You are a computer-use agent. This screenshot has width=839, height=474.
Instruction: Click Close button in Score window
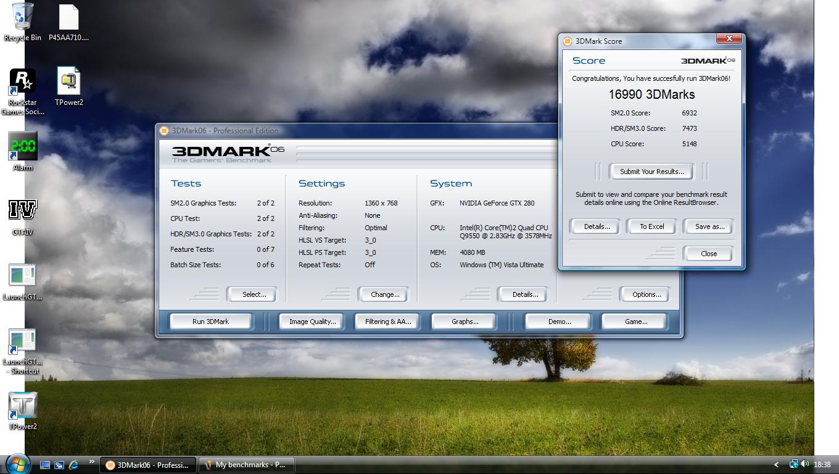708,254
